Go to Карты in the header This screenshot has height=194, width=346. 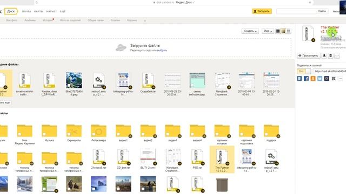point(38,11)
